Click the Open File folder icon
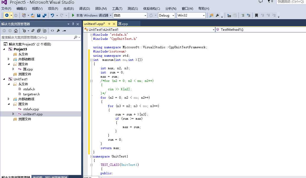The image size is (306, 178). click(33, 15)
